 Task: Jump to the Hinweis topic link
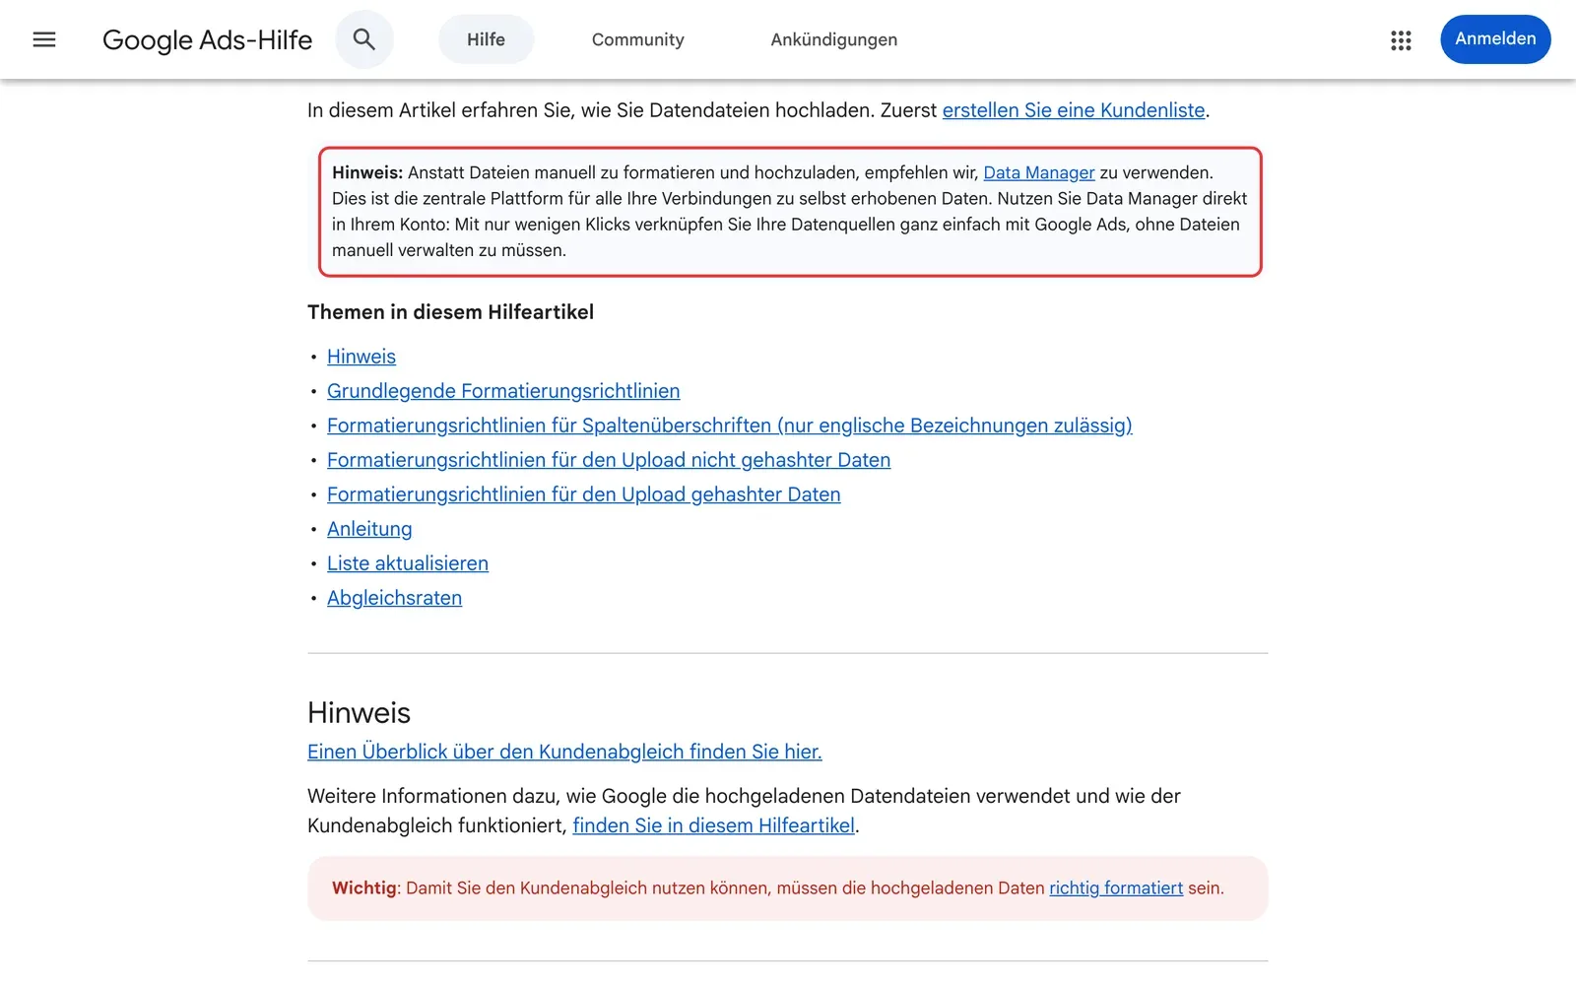[x=361, y=357]
